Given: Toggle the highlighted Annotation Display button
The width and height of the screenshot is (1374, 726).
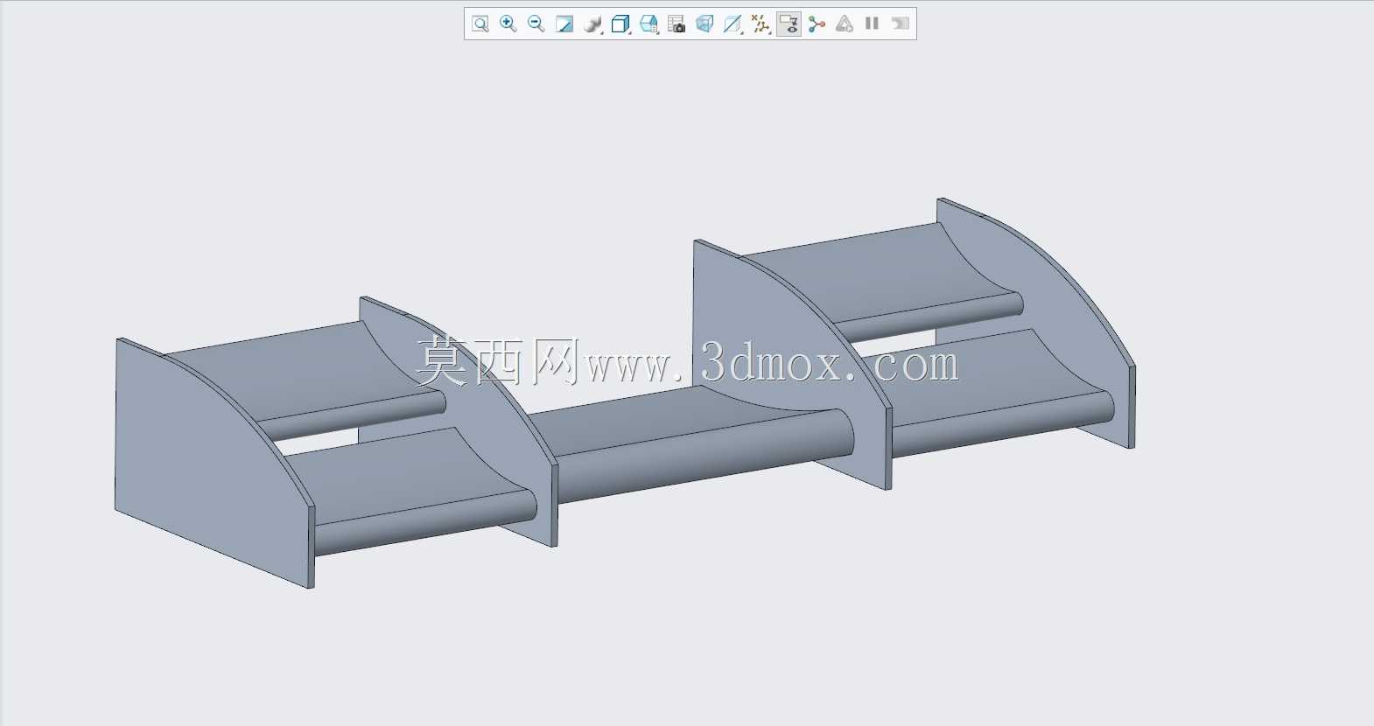Looking at the screenshot, I should (789, 24).
